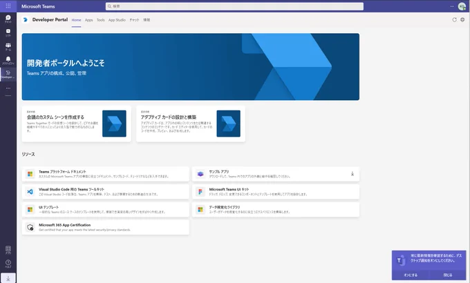Click the Microsoft Teams title text
Viewport: 470px width, 283px height.
point(38,6)
